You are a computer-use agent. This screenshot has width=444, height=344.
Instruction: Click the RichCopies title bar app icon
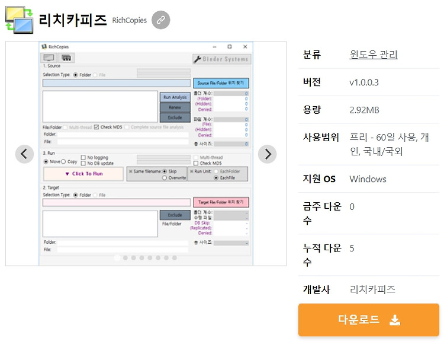(x=44, y=46)
